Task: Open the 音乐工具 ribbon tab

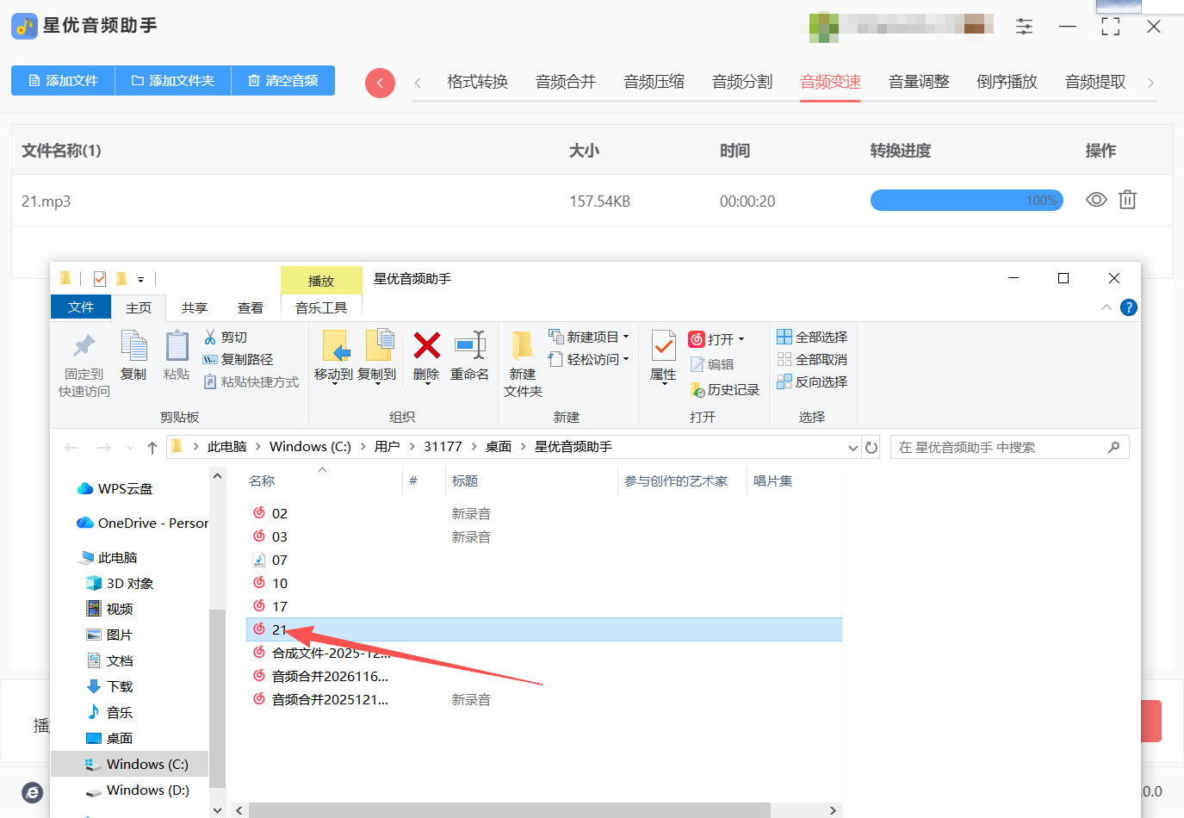Action: 321,307
